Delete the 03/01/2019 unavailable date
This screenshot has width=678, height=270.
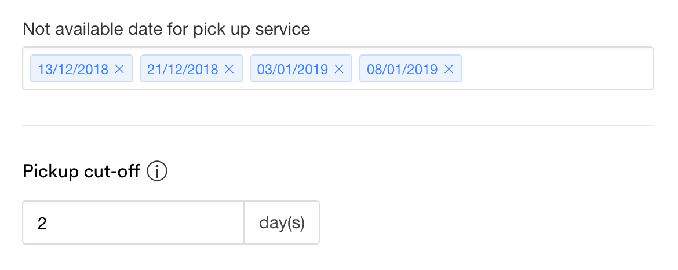340,69
